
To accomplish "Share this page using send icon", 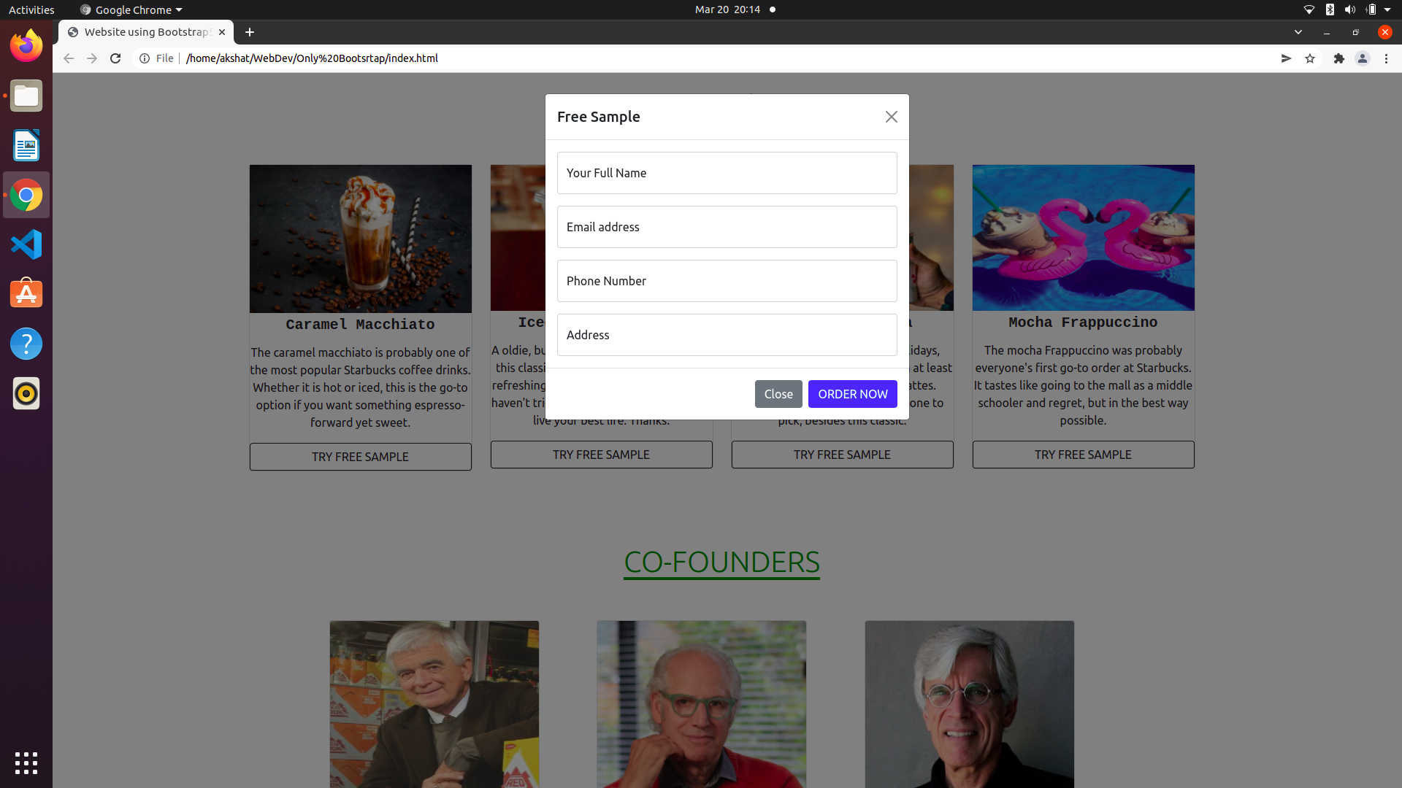I will coord(1286,58).
